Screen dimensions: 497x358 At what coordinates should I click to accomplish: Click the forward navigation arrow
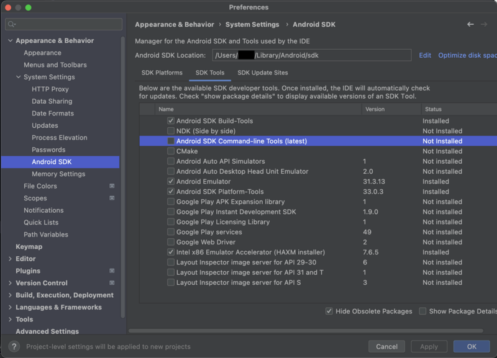[484, 24]
